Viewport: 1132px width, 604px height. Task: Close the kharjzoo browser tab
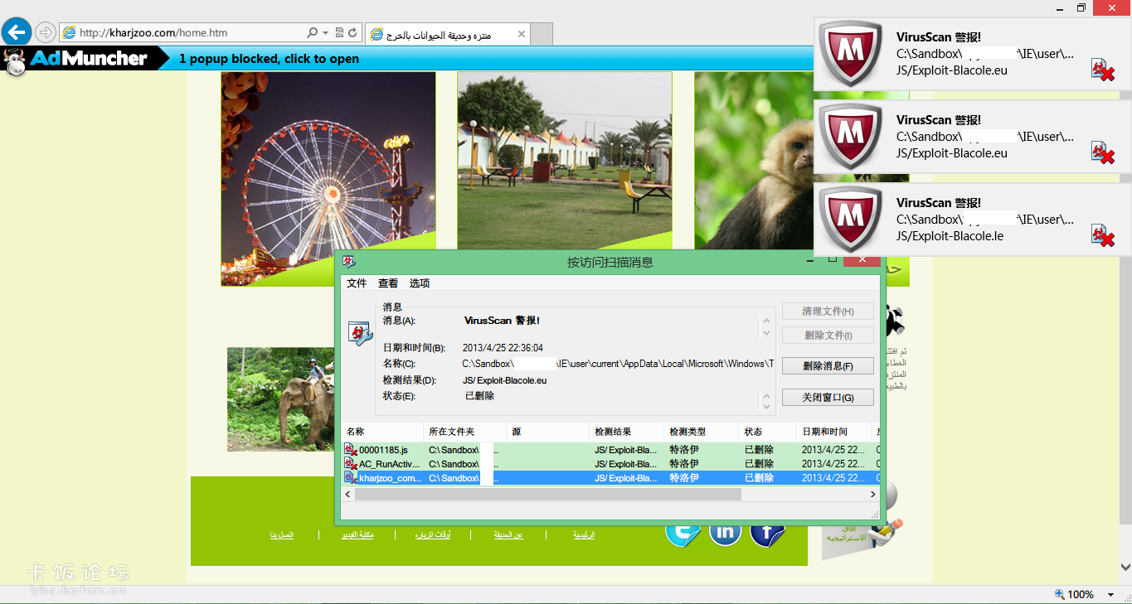click(x=521, y=35)
